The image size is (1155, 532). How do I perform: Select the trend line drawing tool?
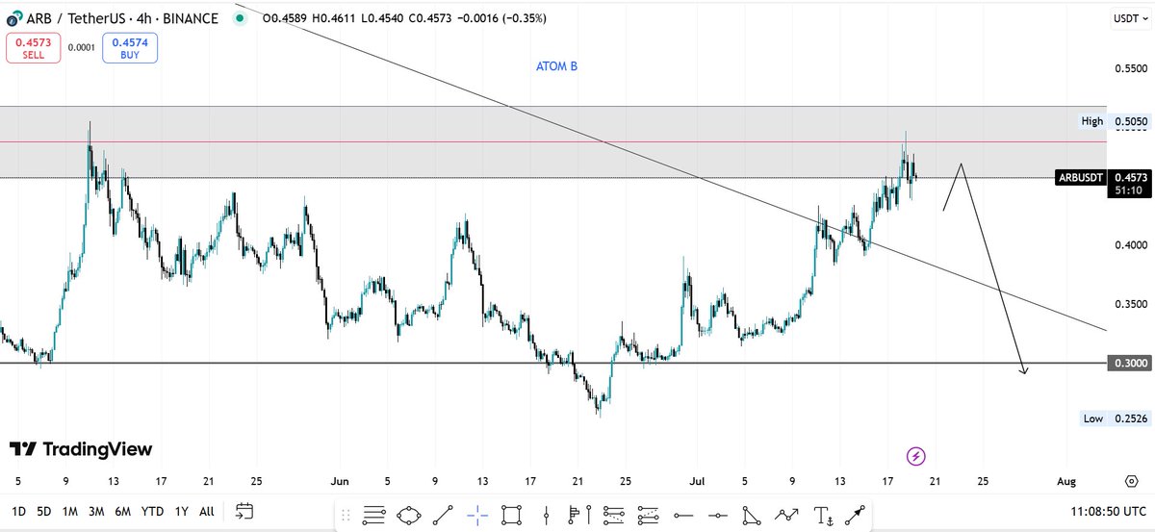443,515
